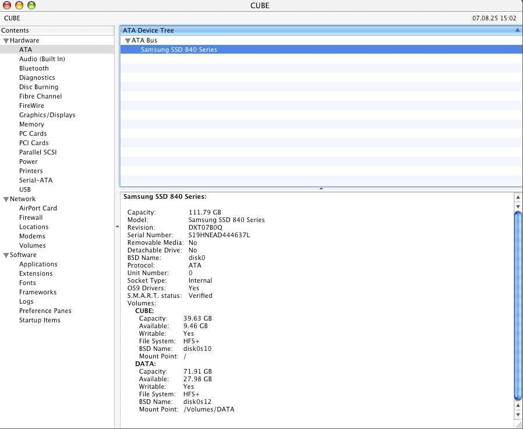This screenshot has width=523, height=429.
Task: Select Locations under Network
Action: (x=34, y=227)
